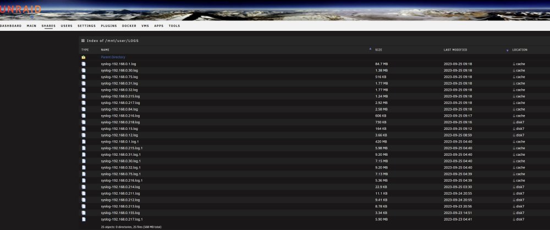Open file syslog-192.168.0.213.log
The width and height of the screenshot is (550, 230).
(120, 206)
